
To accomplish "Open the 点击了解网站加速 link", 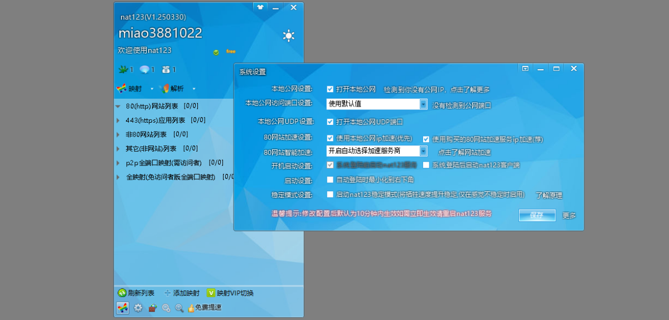I will (464, 153).
